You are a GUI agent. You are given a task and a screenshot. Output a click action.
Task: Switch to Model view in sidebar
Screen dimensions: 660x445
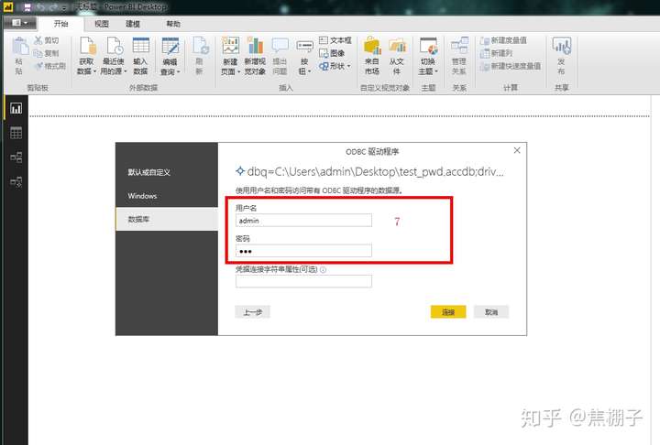click(x=16, y=157)
